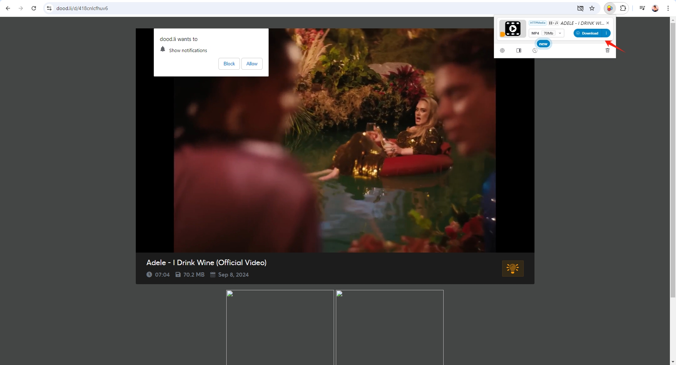Screen dimensions: 676x365
Task: Toggle lights with the lightbulb button
Action: [x=513, y=268]
